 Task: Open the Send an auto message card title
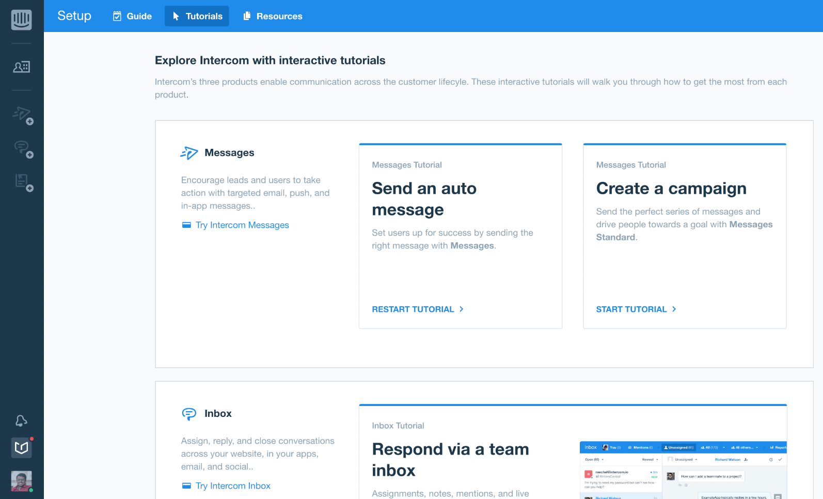[424, 199]
